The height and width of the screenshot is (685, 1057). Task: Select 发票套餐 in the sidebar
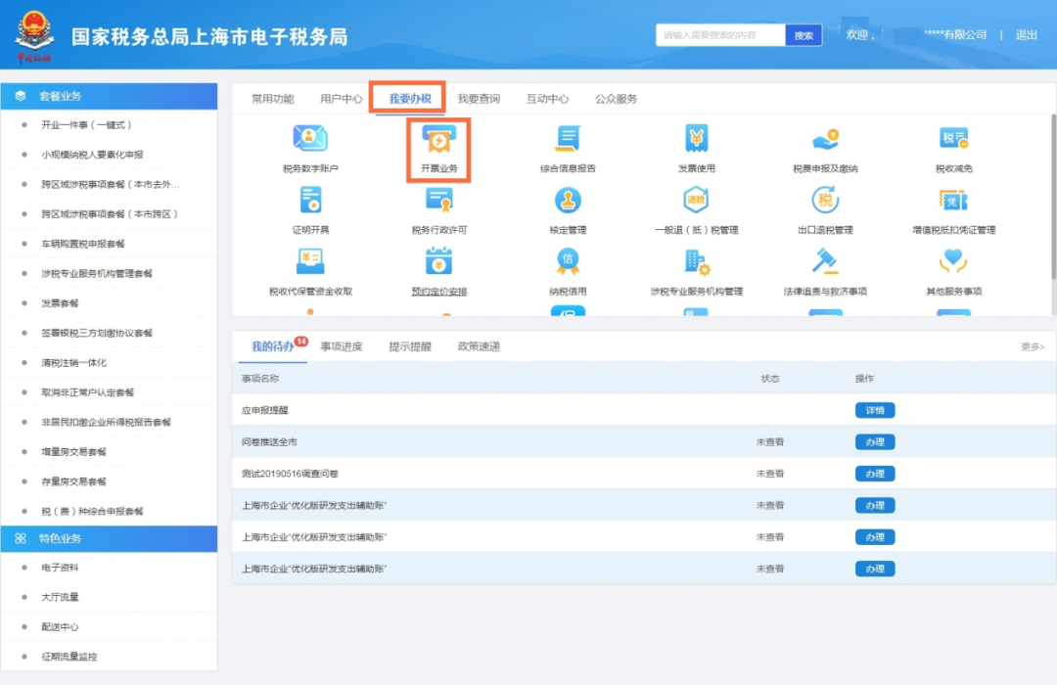tap(60, 303)
